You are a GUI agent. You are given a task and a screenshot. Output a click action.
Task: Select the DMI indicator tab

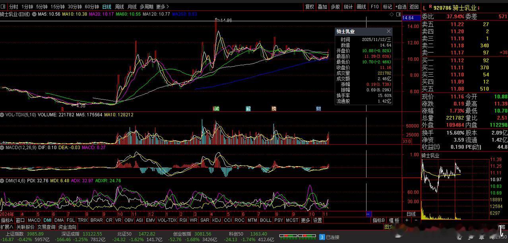pos(48,220)
